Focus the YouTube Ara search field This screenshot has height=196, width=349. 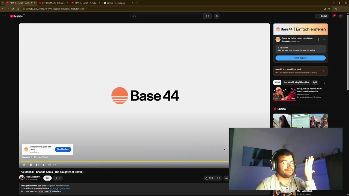coord(167,16)
